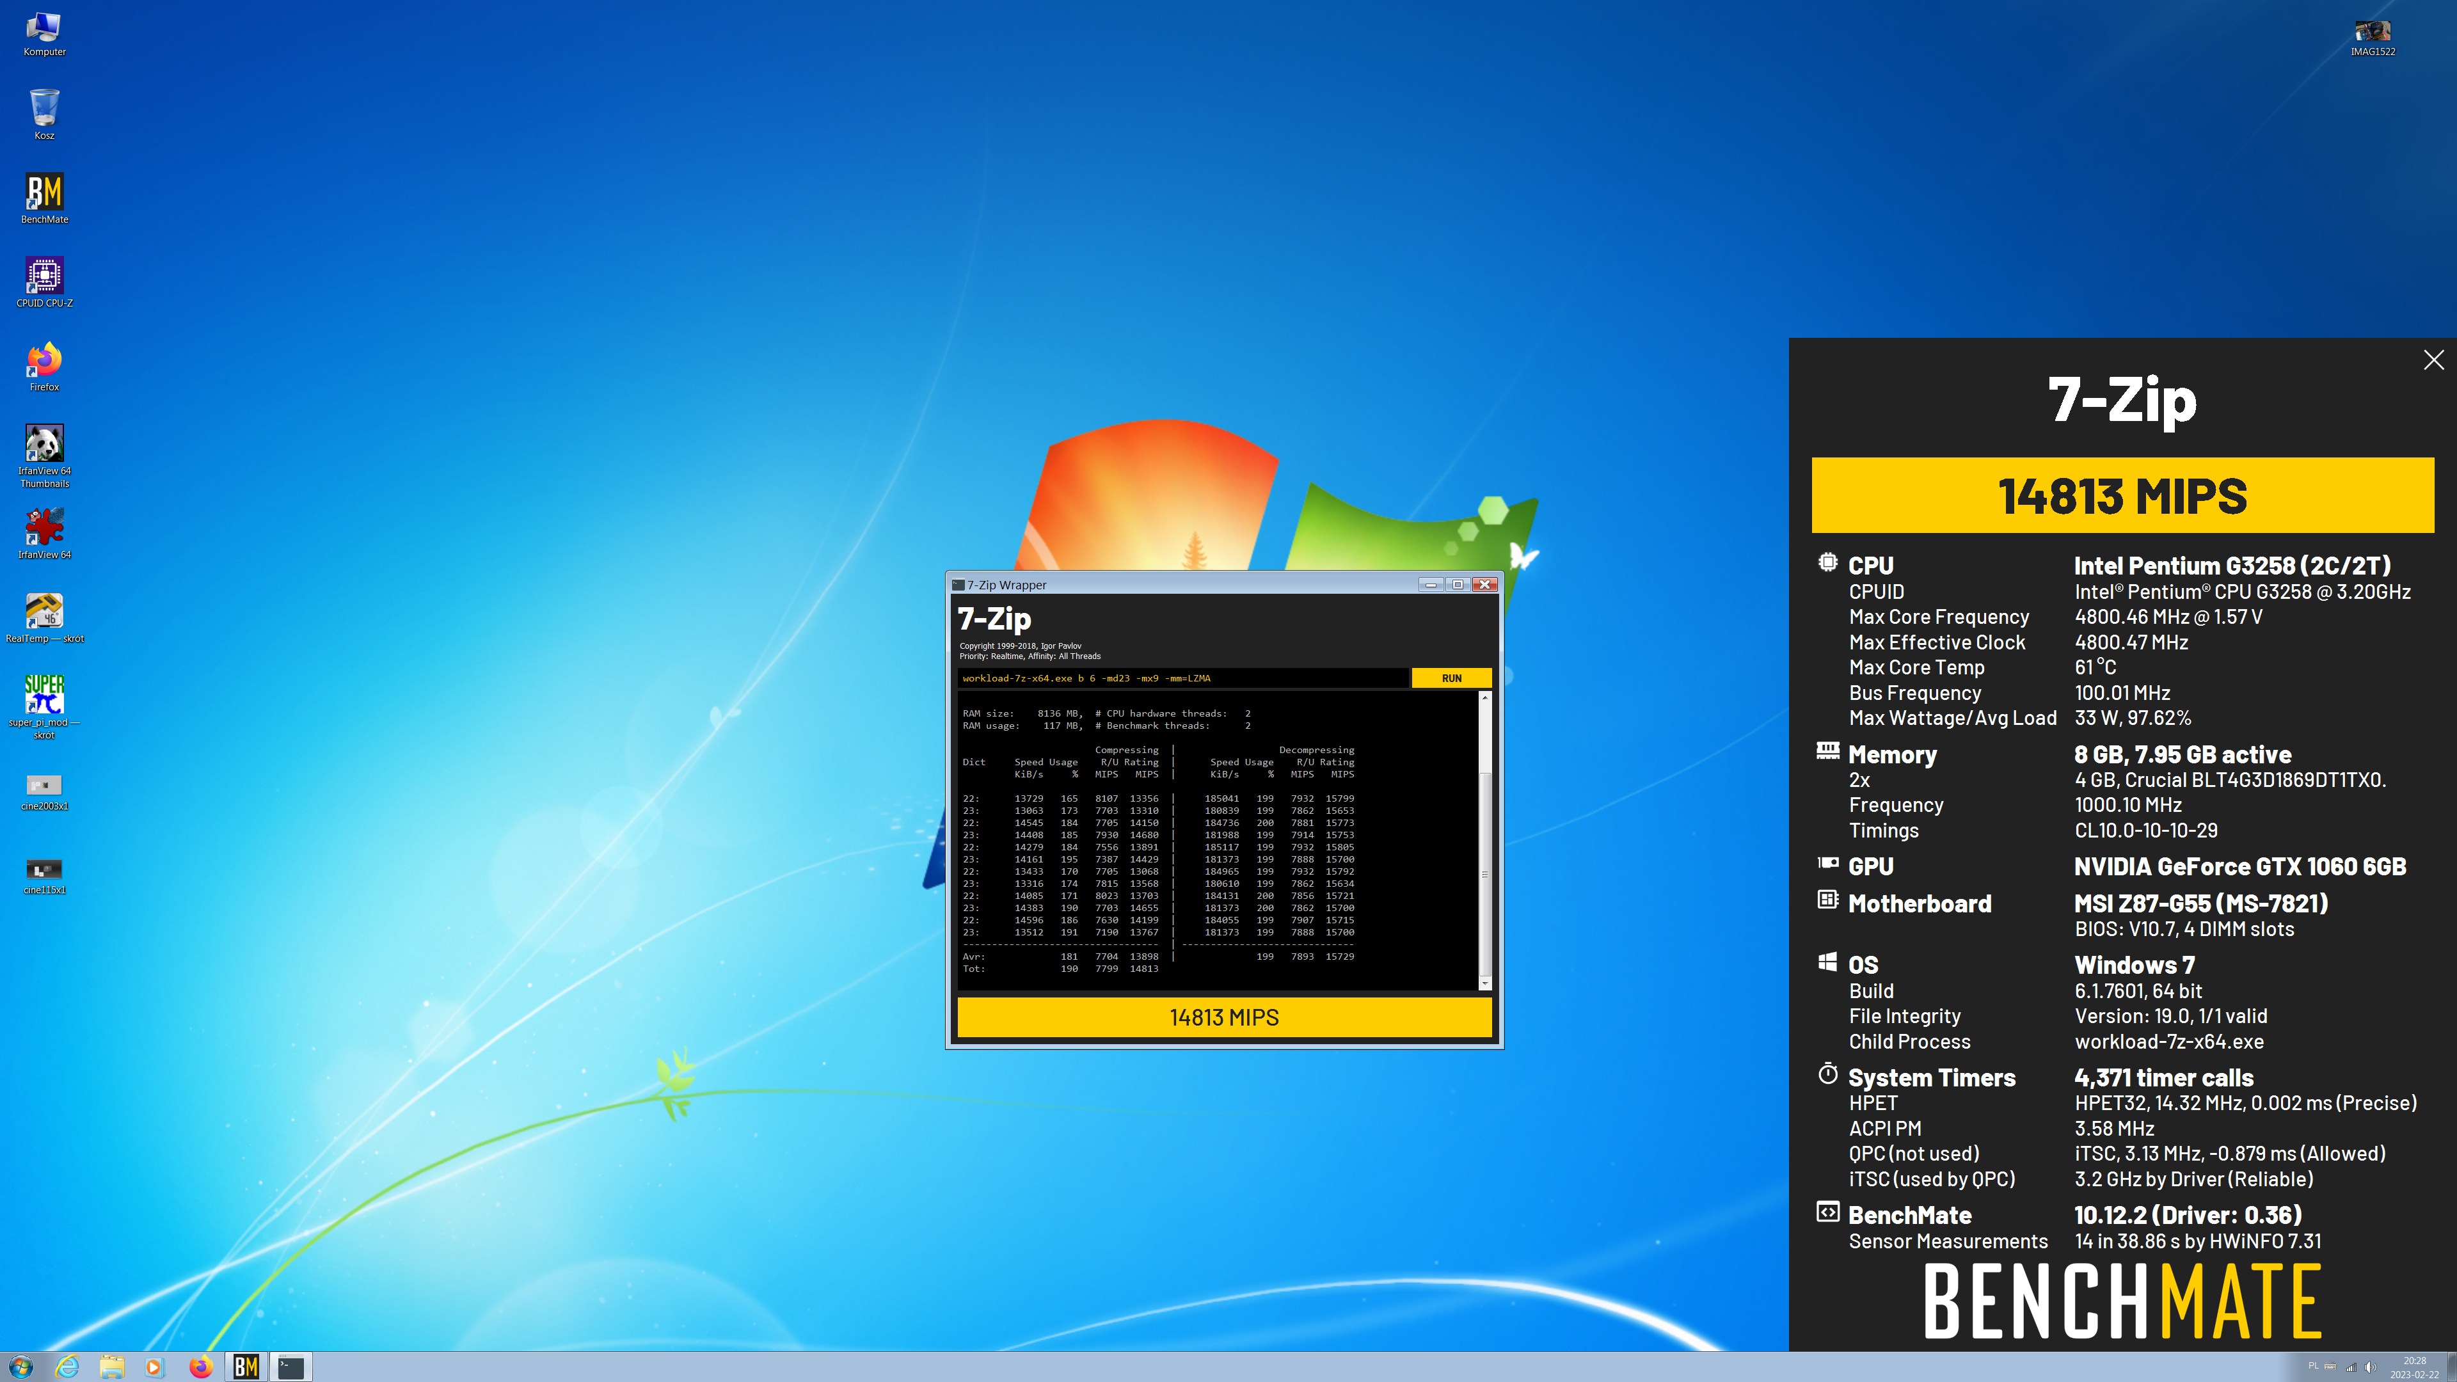
Task: Click the MSI Z87-G55 (MS-7821) text
Action: 2200,903
